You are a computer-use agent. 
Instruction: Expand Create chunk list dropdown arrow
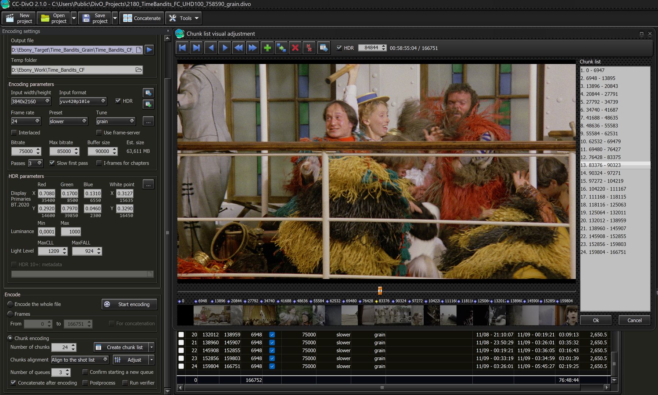coord(152,347)
